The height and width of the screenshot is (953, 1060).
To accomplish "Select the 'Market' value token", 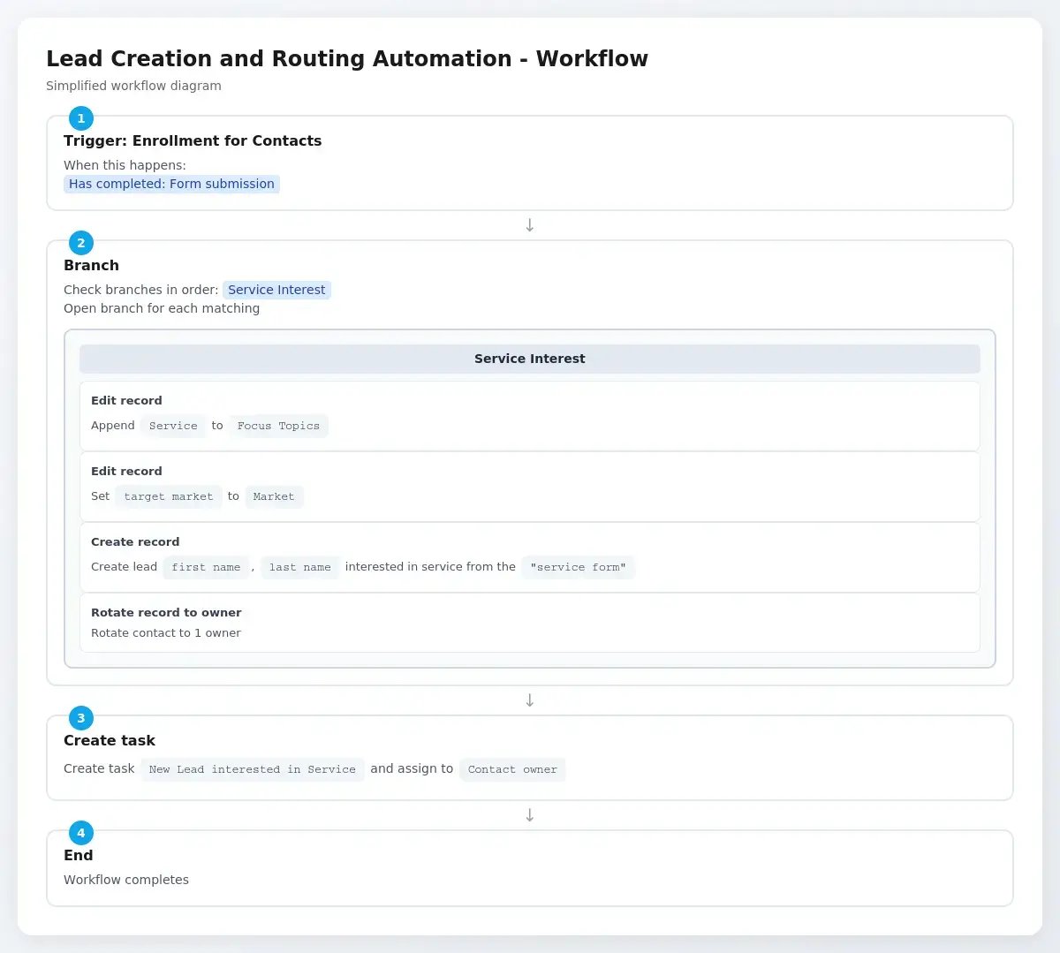I will coord(274,496).
